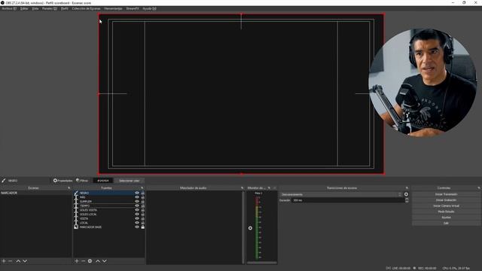The width and height of the screenshot is (482, 271).
Task: Move the scene down in the Escenas list
Action: point(25,261)
